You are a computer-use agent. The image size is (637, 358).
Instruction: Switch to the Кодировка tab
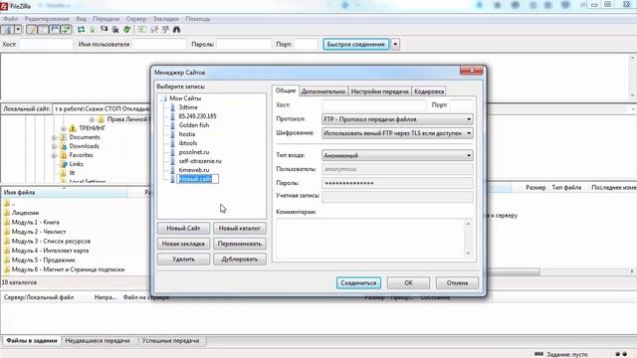tap(429, 91)
